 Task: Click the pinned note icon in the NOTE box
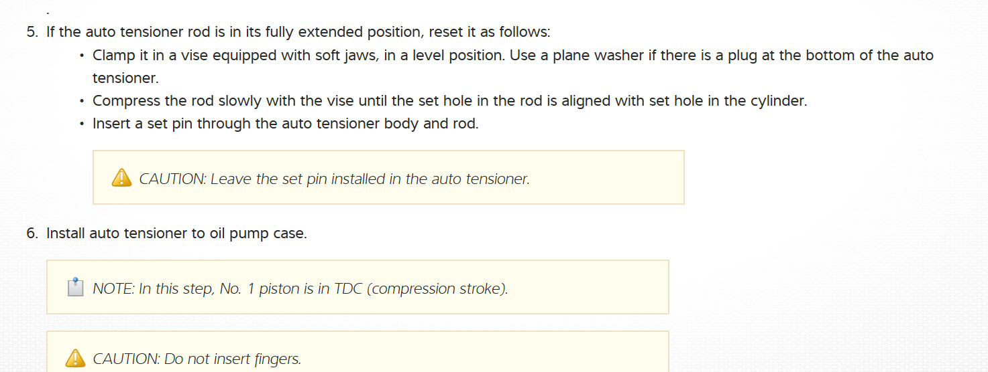point(76,288)
